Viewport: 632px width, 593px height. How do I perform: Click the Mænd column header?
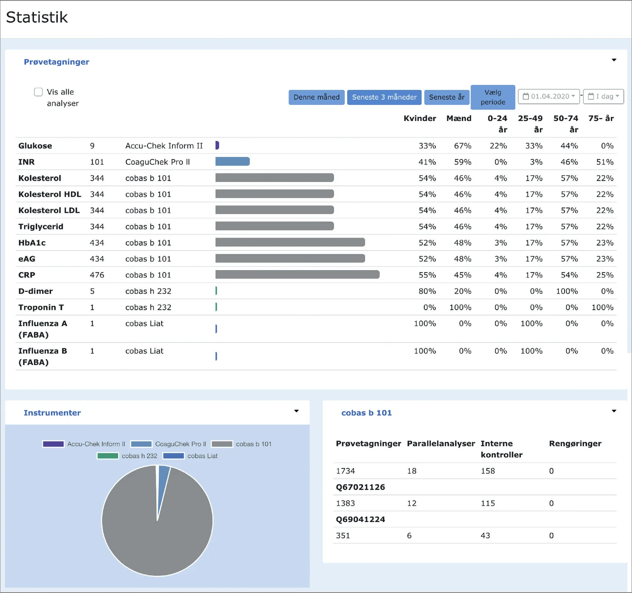coord(459,118)
